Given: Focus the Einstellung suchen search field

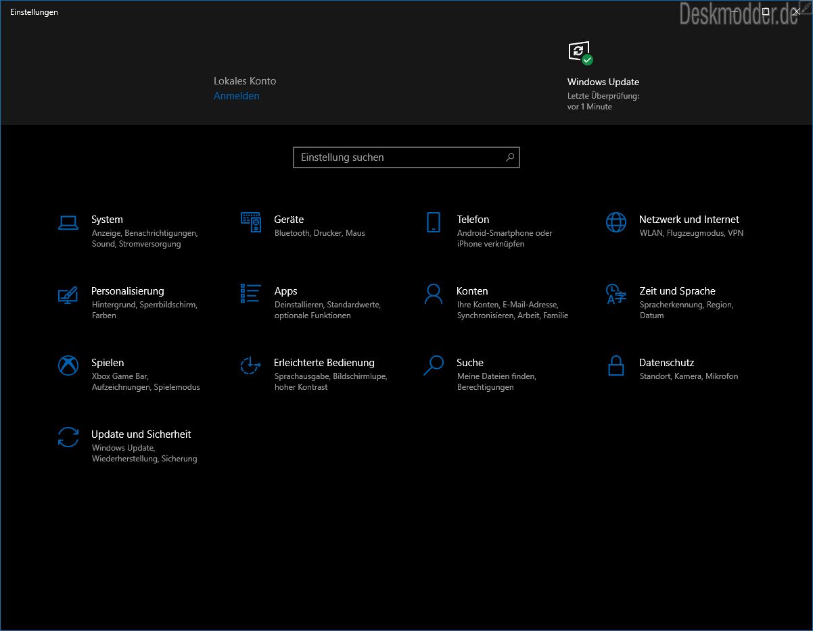Looking at the screenshot, I should tap(399, 157).
